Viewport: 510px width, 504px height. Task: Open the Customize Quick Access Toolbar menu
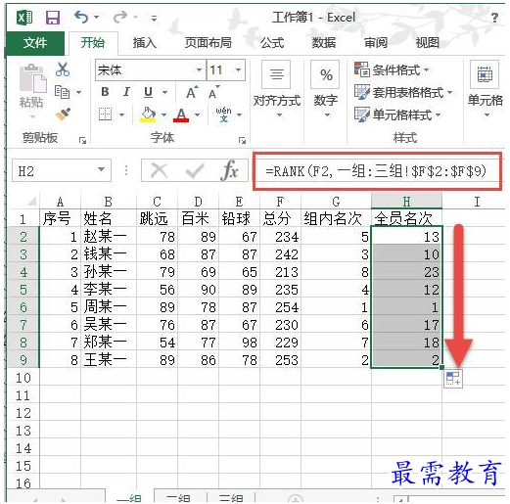coord(154,18)
